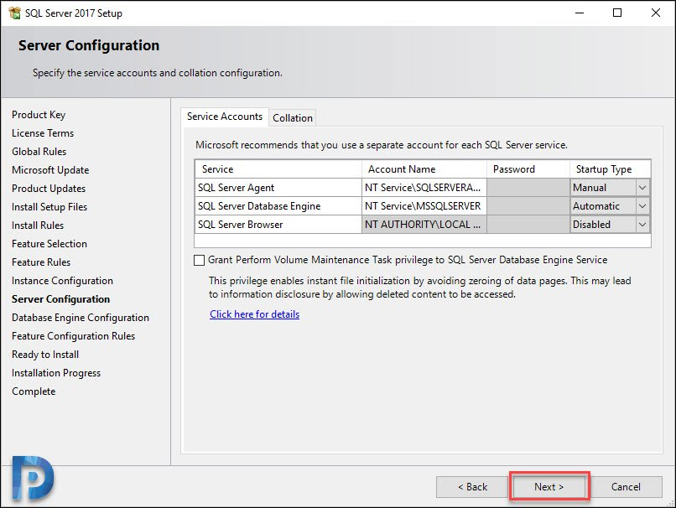Click Global Rules in the step list

click(x=39, y=152)
